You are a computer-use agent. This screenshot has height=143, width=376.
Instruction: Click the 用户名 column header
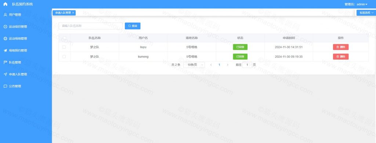click(143, 38)
